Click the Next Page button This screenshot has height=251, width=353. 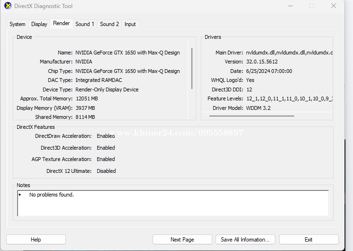[182, 240]
